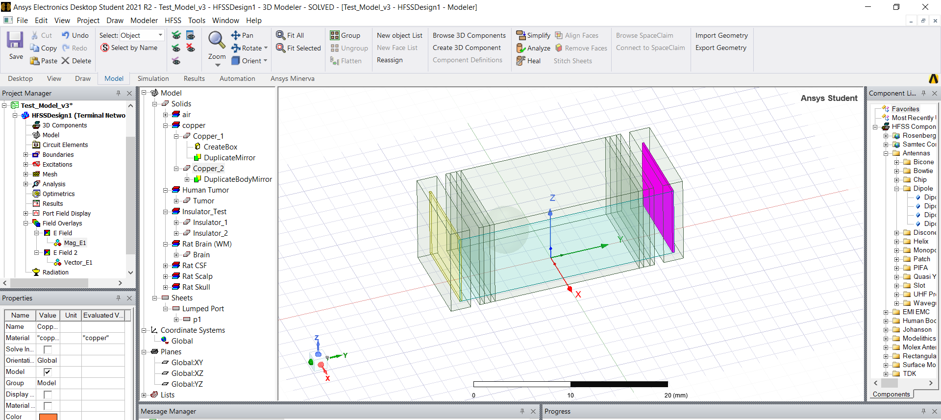This screenshot has height=420, width=941.
Task: Collapse the Copper_1 tree node
Action: point(176,136)
